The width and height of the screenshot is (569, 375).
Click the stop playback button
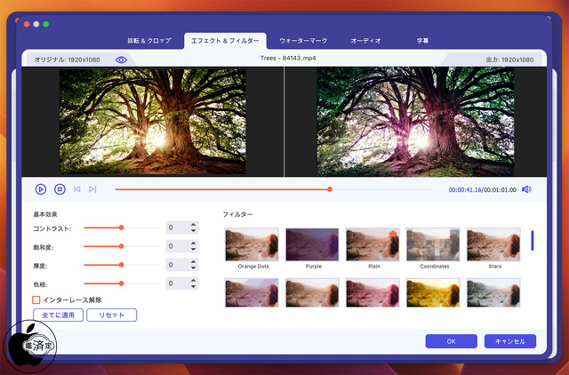(x=60, y=189)
